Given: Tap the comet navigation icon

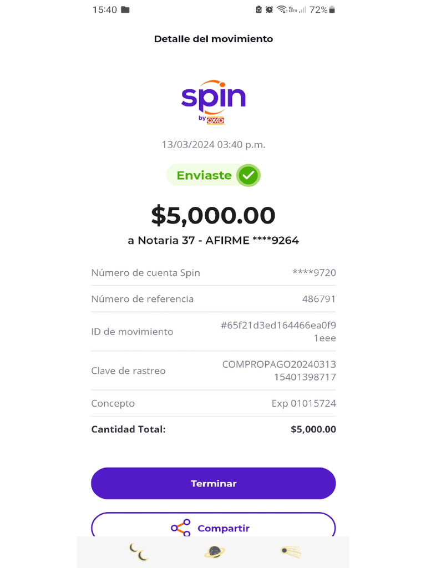Looking at the screenshot, I should click(291, 552).
